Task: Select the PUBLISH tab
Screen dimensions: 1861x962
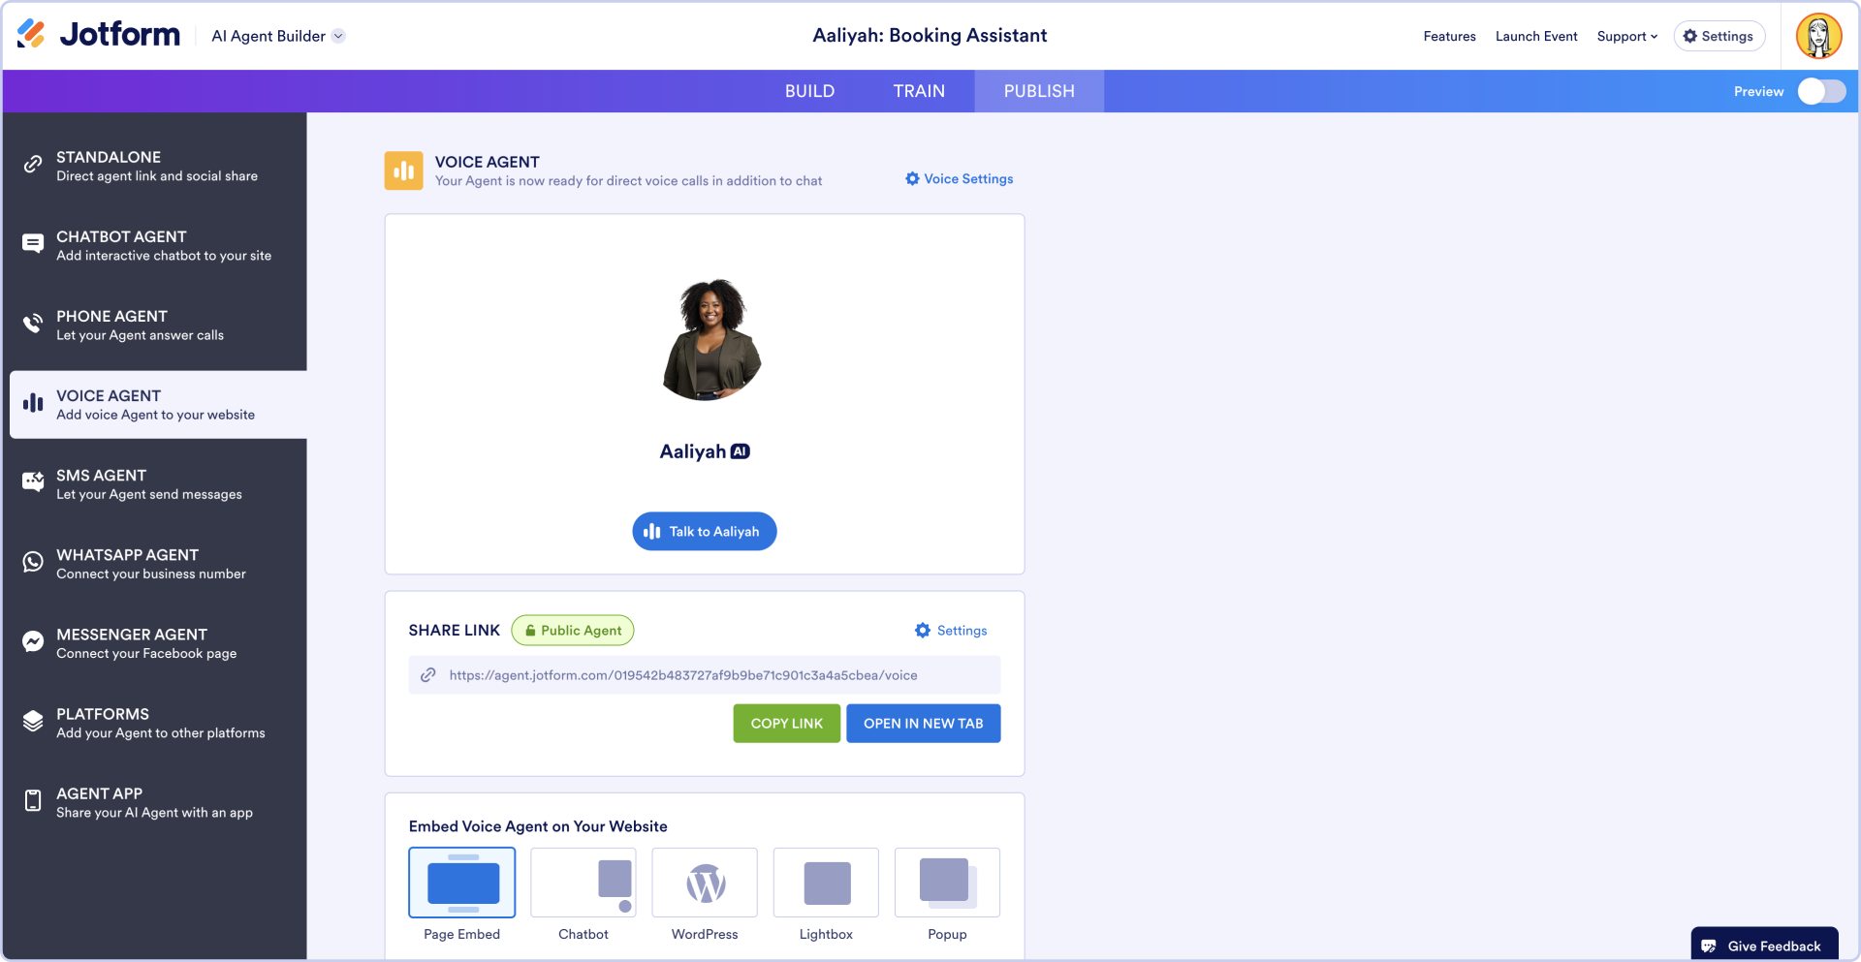Action: tap(1039, 91)
